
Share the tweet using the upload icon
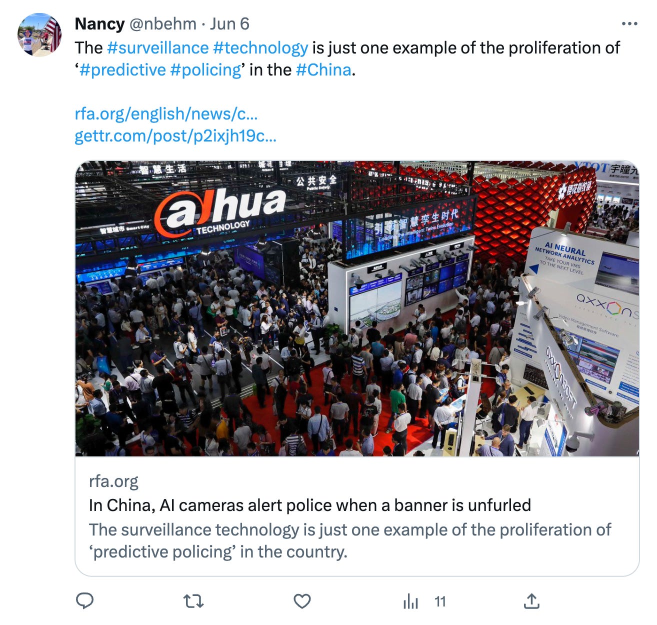click(531, 600)
